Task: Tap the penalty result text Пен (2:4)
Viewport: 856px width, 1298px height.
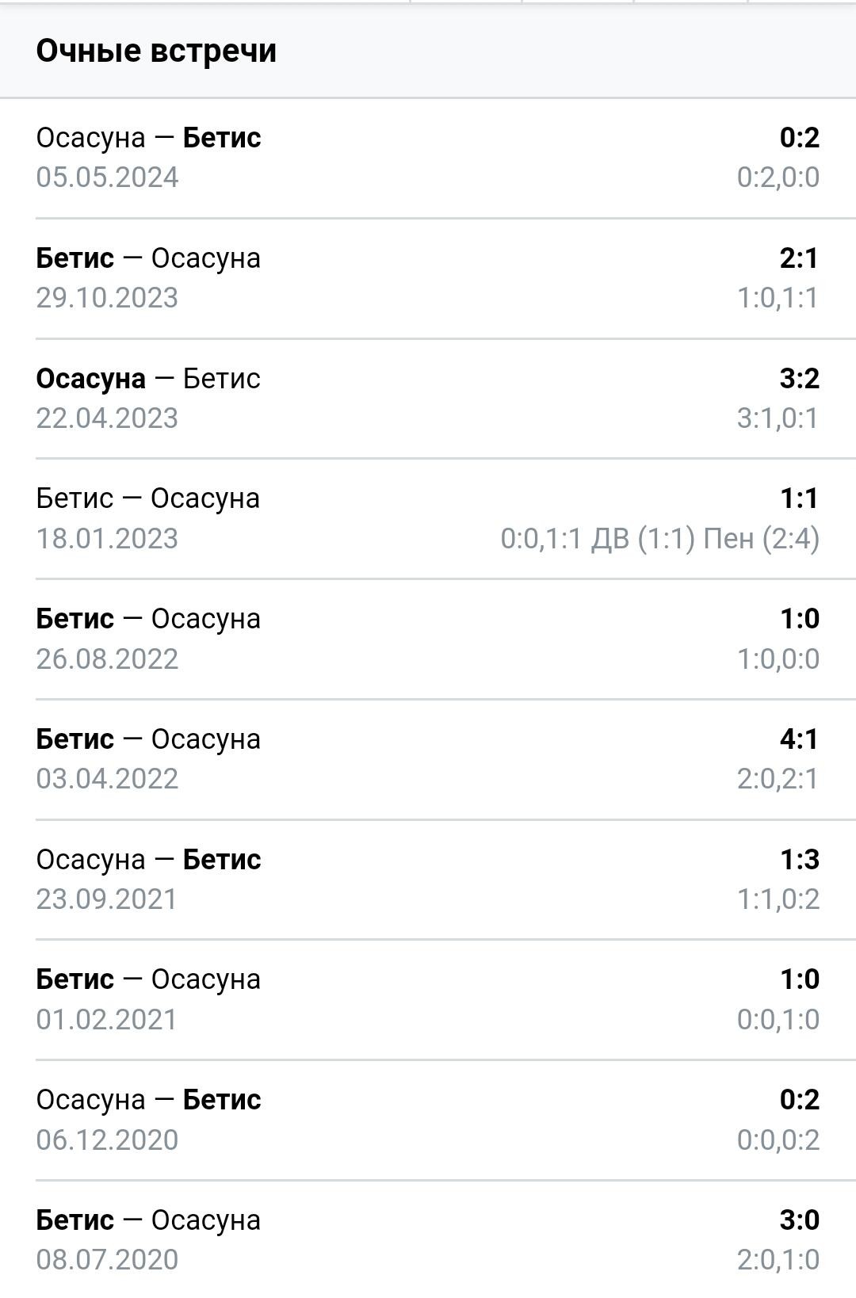Action: pyautogui.click(x=762, y=539)
